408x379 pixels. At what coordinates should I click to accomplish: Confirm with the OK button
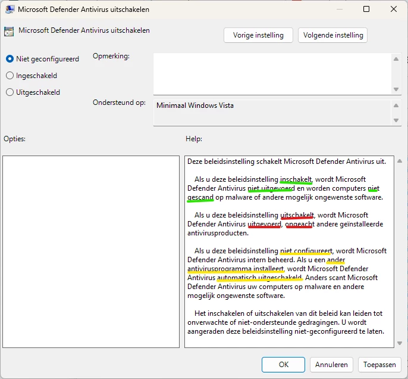click(x=283, y=365)
